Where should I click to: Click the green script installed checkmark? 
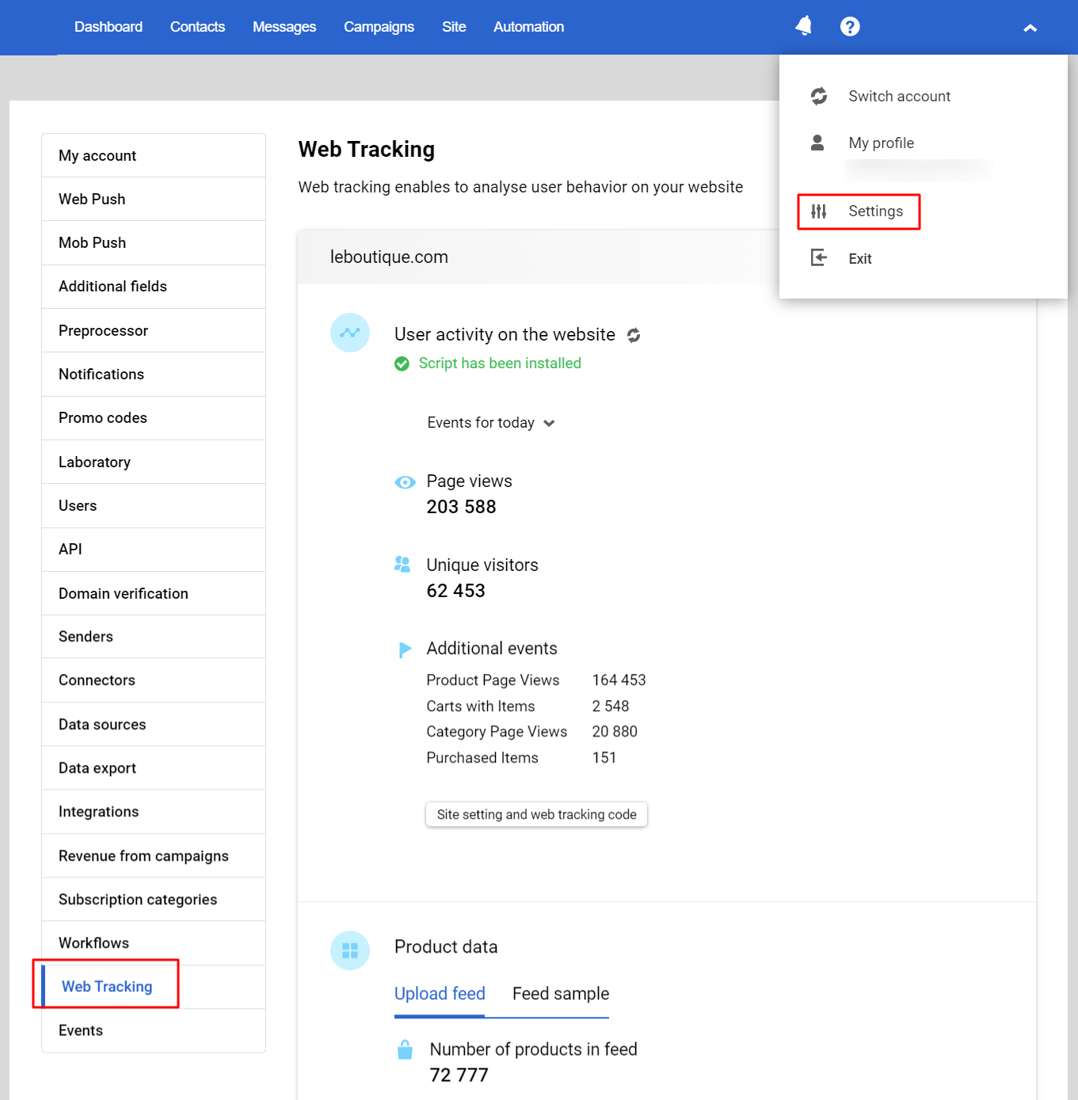coord(402,363)
